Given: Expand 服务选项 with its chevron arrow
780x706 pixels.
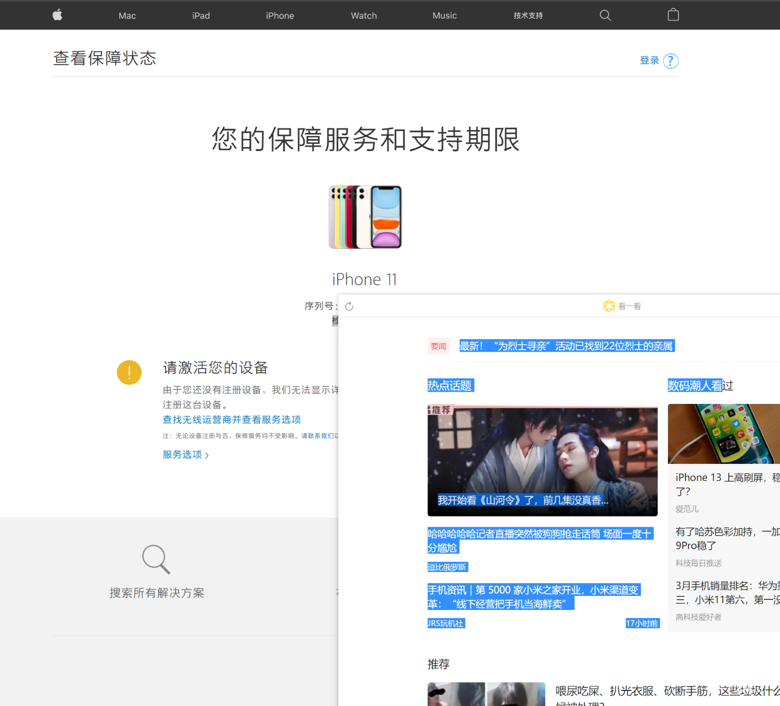Looking at the screenshot, I should click(207, 456).
